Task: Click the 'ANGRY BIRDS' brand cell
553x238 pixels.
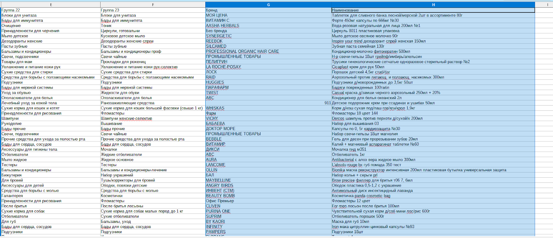Action: click(x=269, y=185)
